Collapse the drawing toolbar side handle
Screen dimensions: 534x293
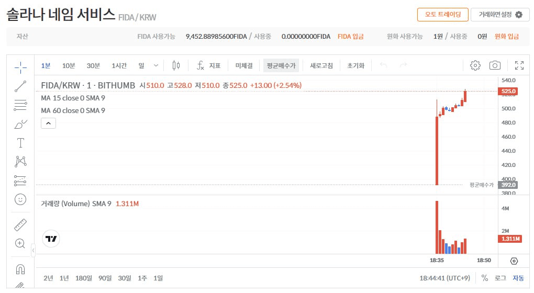point(33,251)
